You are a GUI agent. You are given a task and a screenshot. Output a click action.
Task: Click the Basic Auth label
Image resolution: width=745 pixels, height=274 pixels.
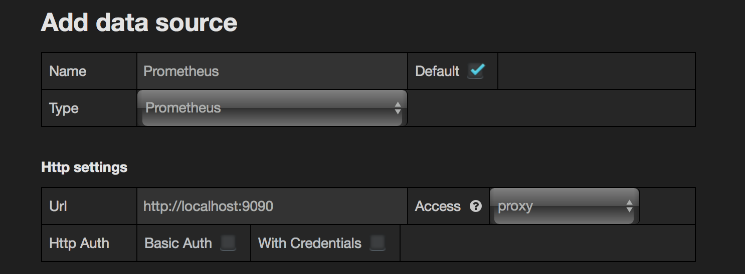[178, 243]
